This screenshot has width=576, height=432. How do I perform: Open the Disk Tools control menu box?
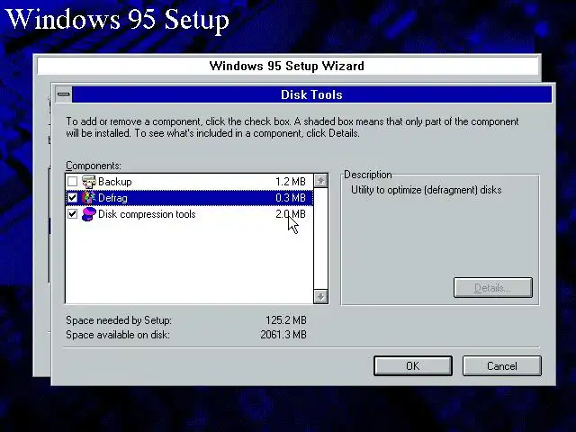[64, 94]
